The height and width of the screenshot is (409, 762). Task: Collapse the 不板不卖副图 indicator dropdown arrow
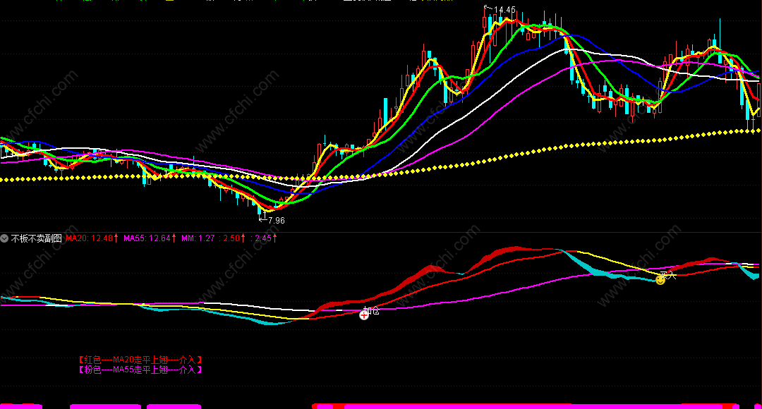[4, 238]
